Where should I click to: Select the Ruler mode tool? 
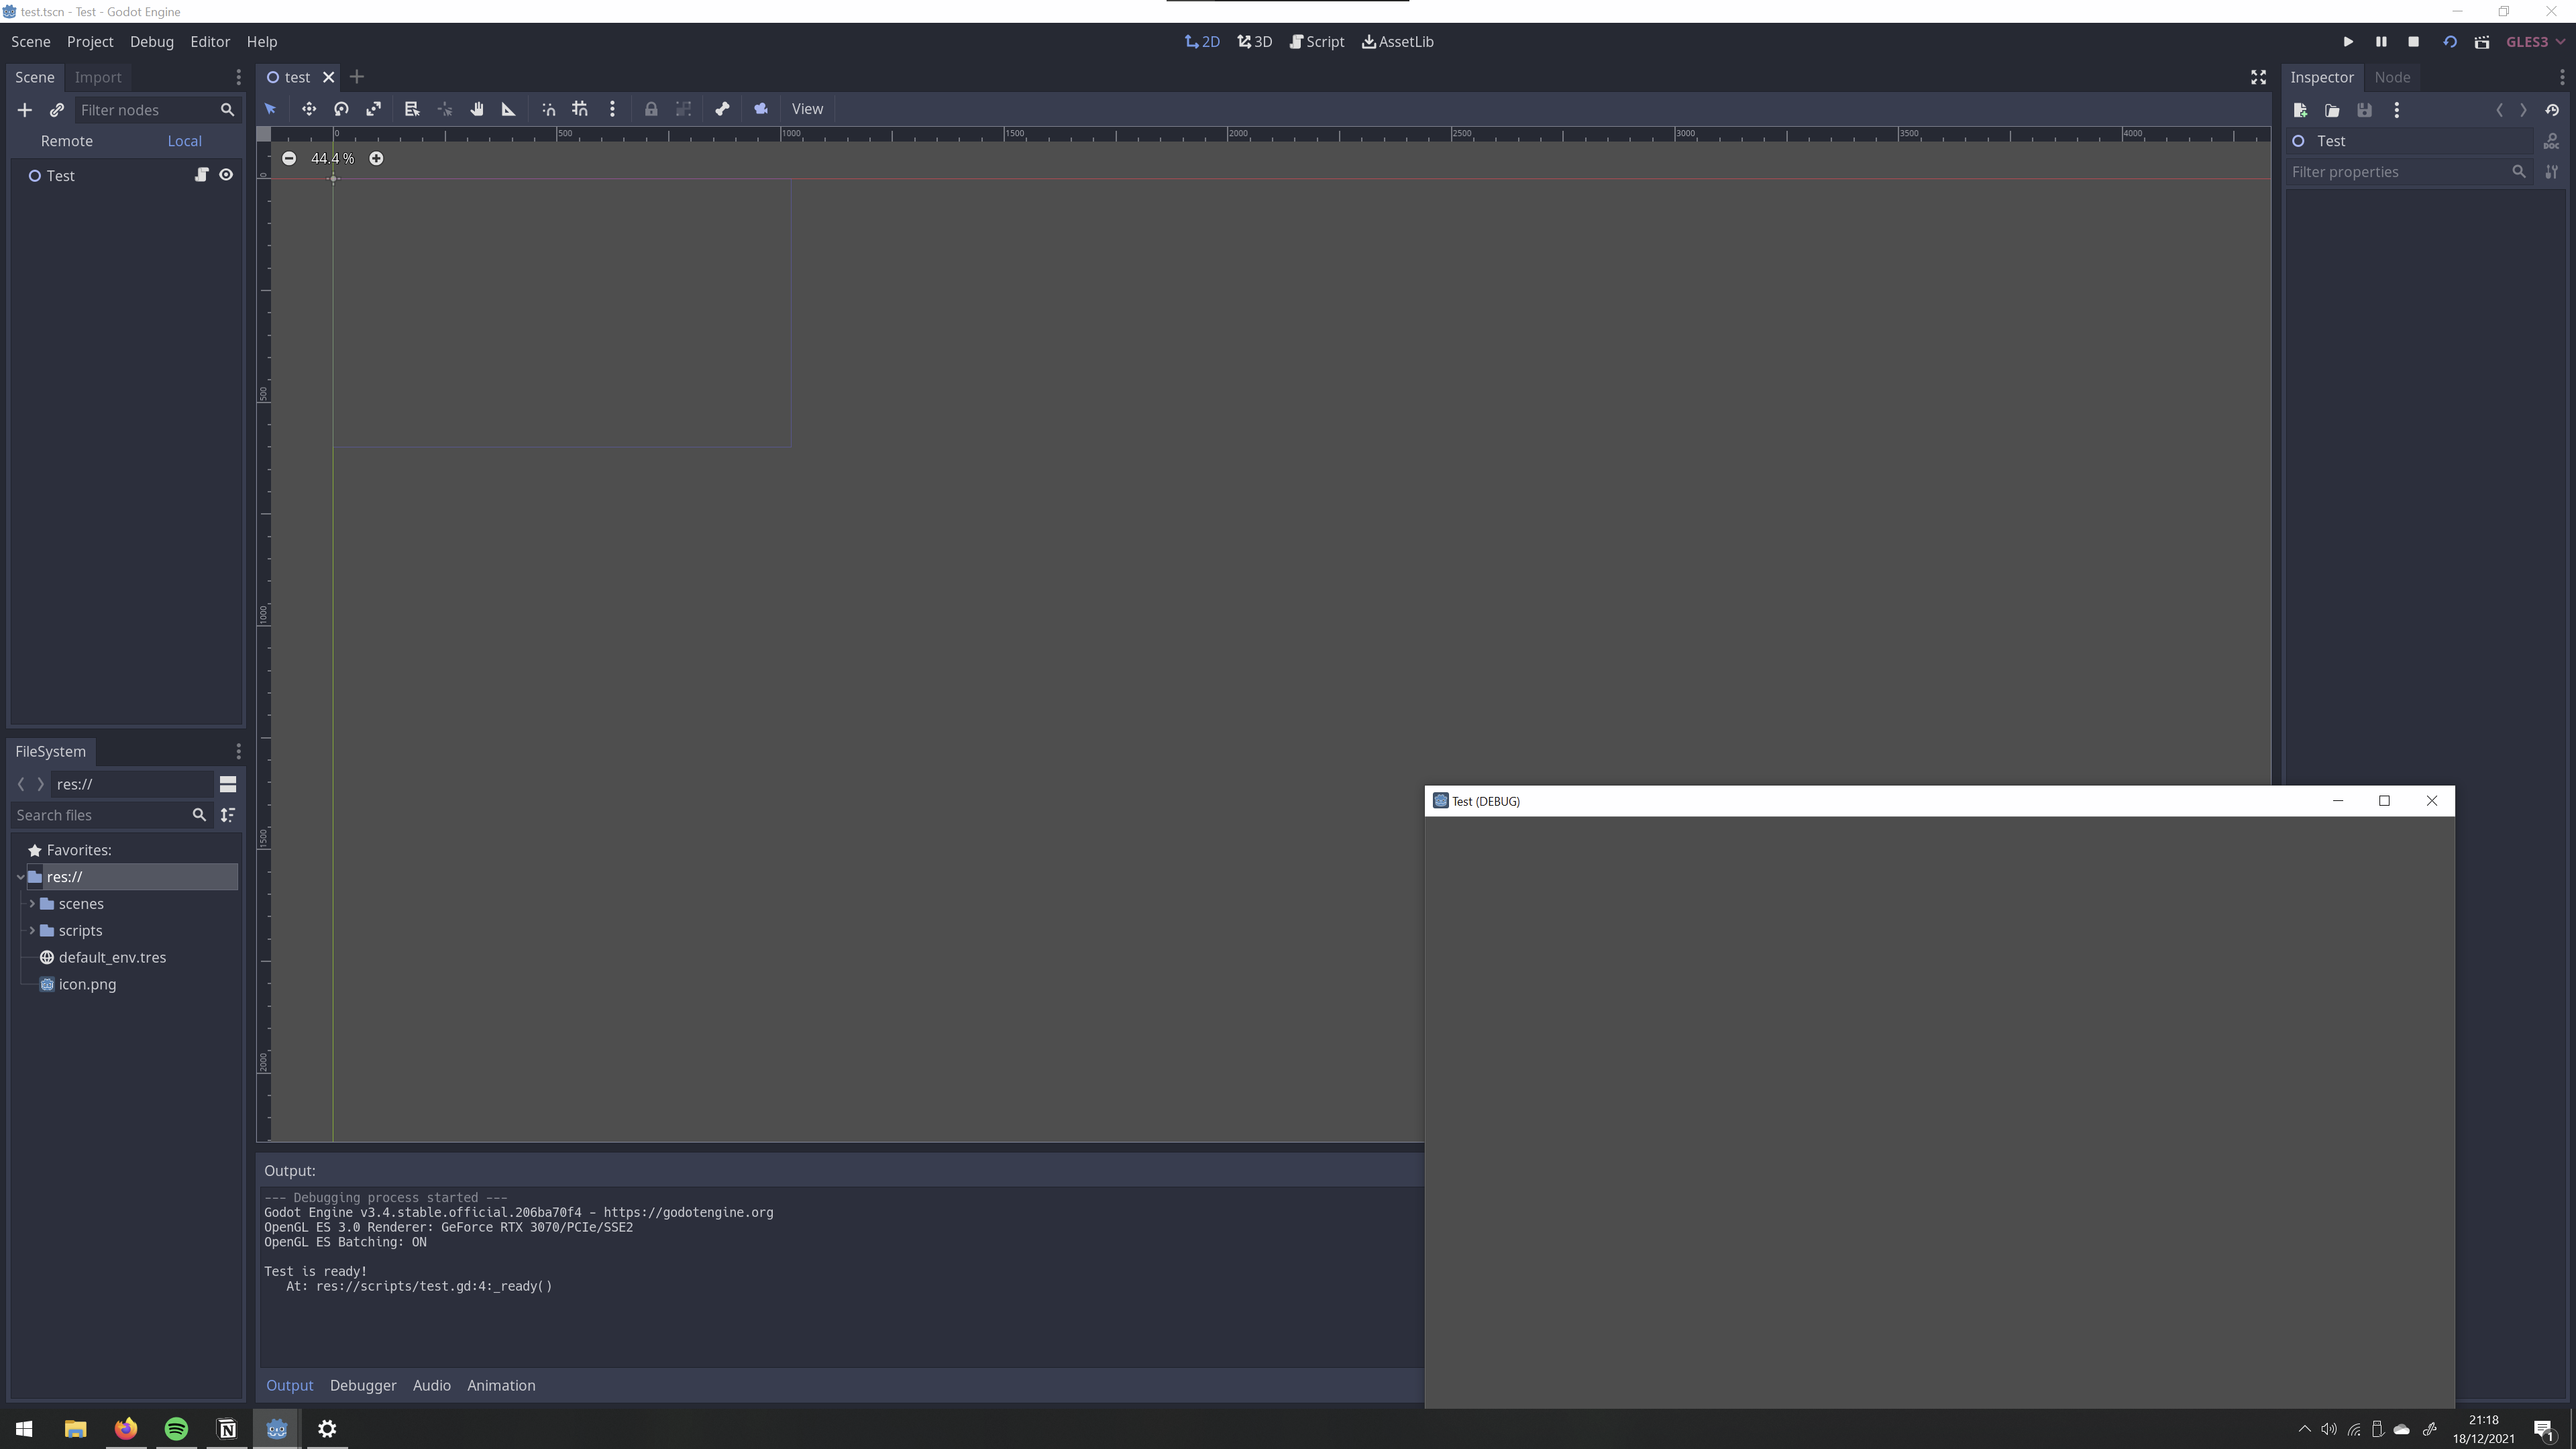(509, 109)
